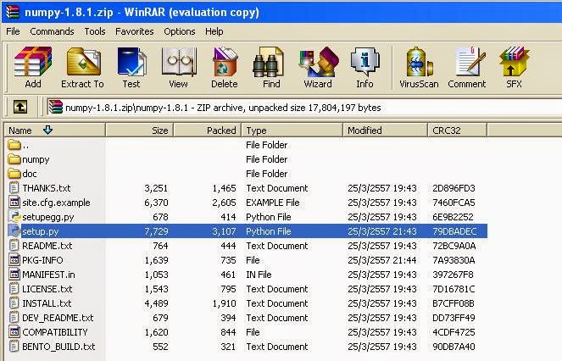Sort by the Size column header
The image size is (562, 361).
pyautogui.click(x=139, y=131)
